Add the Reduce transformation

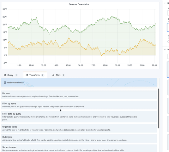[x=79, y=95]
